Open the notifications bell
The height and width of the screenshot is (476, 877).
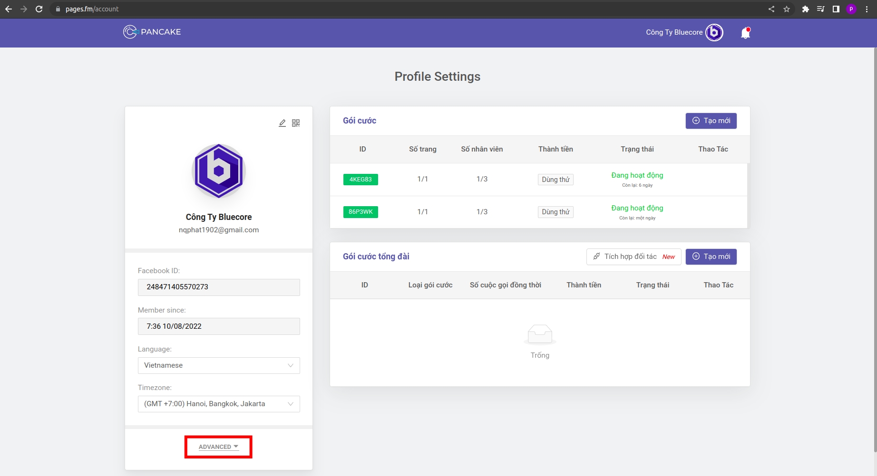[x=745, y=33]
